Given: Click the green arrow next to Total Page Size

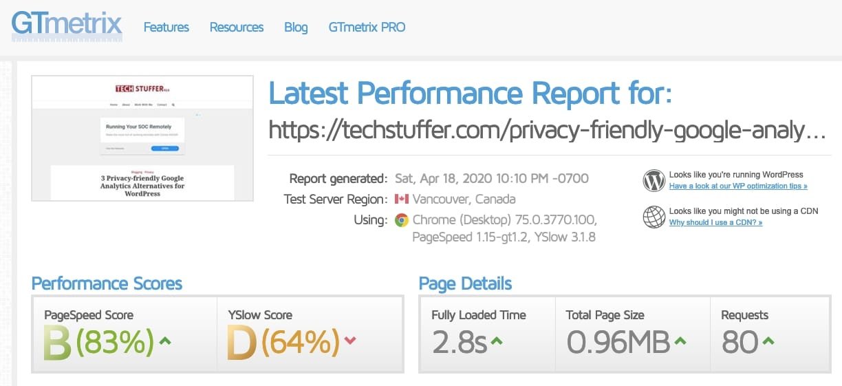Looking at the screenshot, I should tap(680, 341).
